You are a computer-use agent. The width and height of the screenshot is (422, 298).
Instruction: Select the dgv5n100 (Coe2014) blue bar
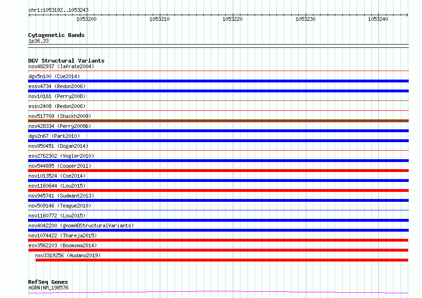[x=218, y=81]
